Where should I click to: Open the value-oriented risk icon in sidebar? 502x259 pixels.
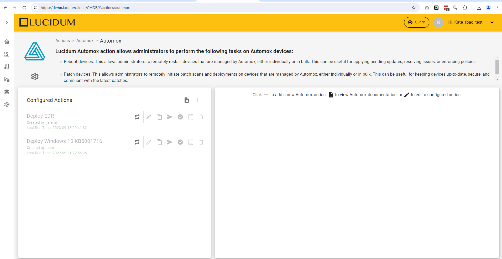coord(7,67)
